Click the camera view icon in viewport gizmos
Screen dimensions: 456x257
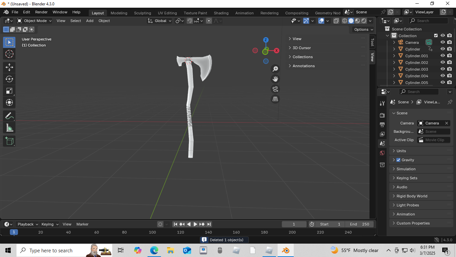[275, 89]
